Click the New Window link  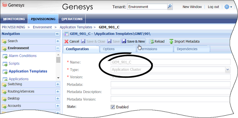point(192,7)
